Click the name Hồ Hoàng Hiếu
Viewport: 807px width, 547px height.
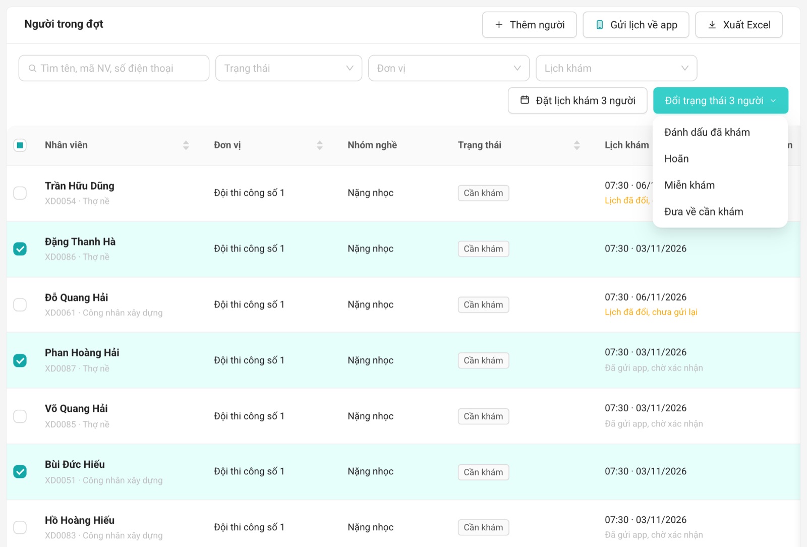click(80, 520)
